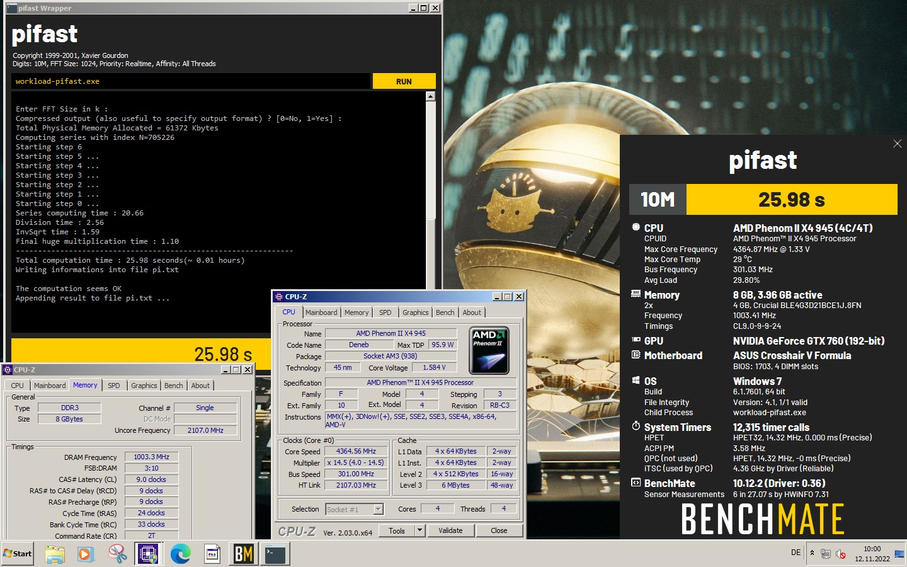Select SPD tab in Memory CPU-Z window
Viewport: 907px width, 567px height.
114,386
